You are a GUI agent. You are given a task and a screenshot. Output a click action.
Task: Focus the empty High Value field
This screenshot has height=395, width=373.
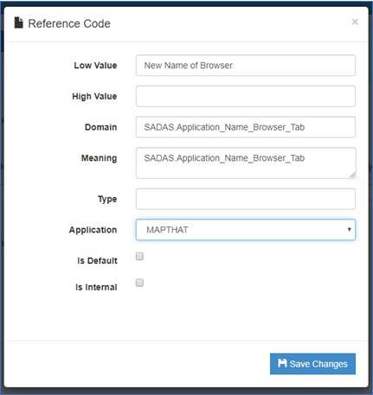click(246, 96)
